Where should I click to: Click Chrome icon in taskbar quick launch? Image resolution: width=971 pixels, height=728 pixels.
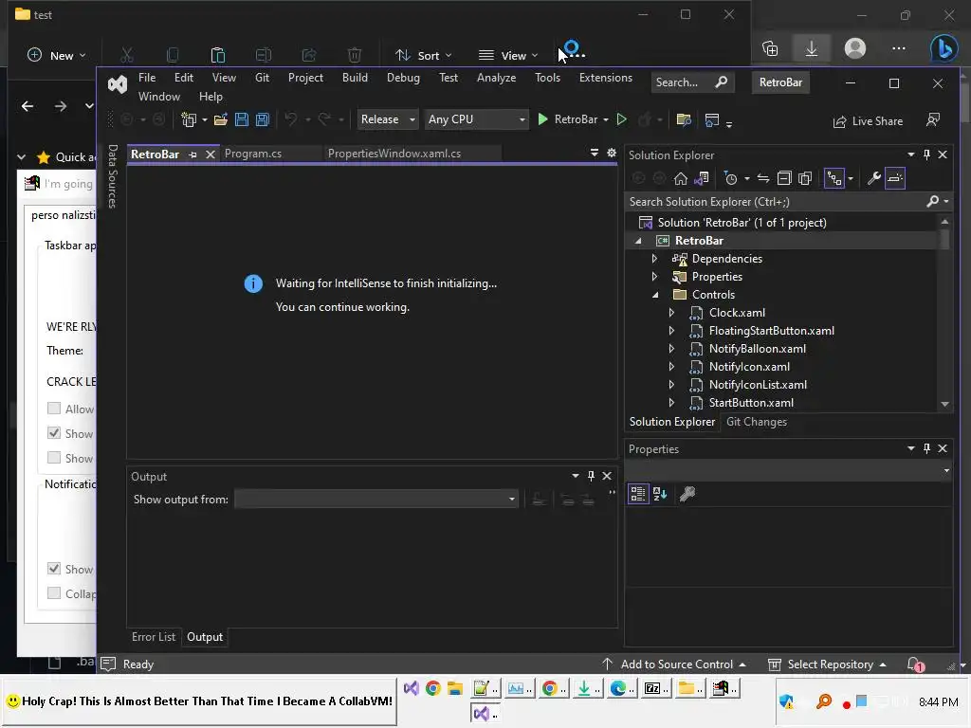pos(432,688)
